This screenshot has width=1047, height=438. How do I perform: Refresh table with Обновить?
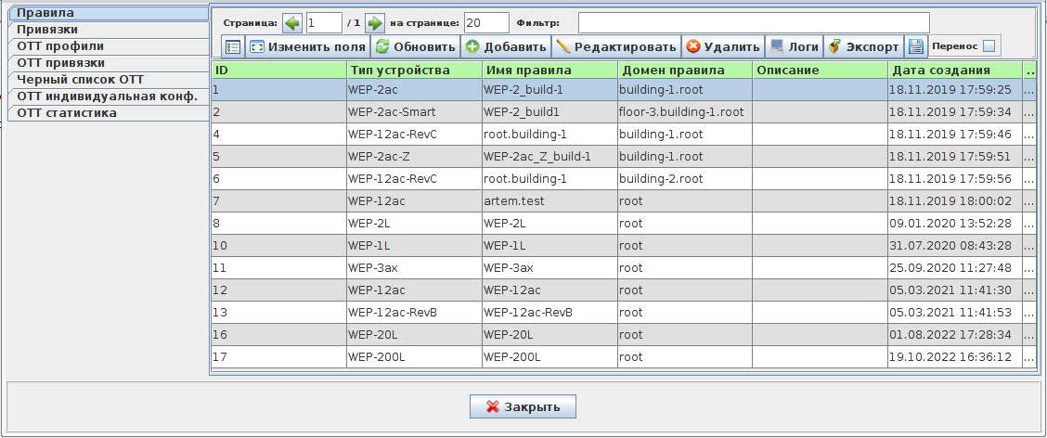pyautogui.click(x=415, y=46)
